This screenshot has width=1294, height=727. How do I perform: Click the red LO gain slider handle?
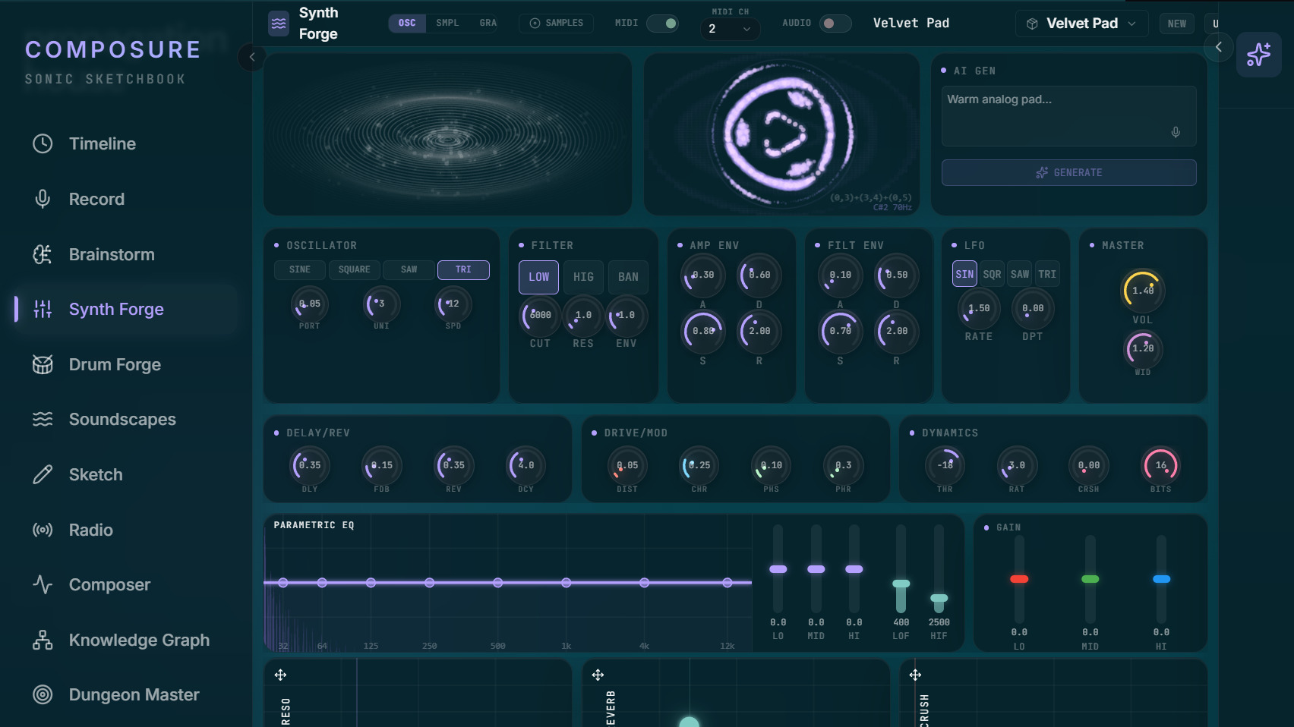pos(1019,579)
